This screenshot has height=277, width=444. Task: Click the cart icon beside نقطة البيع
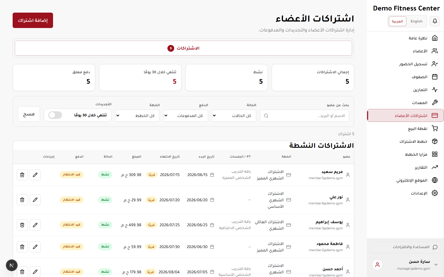click(435, 128)
